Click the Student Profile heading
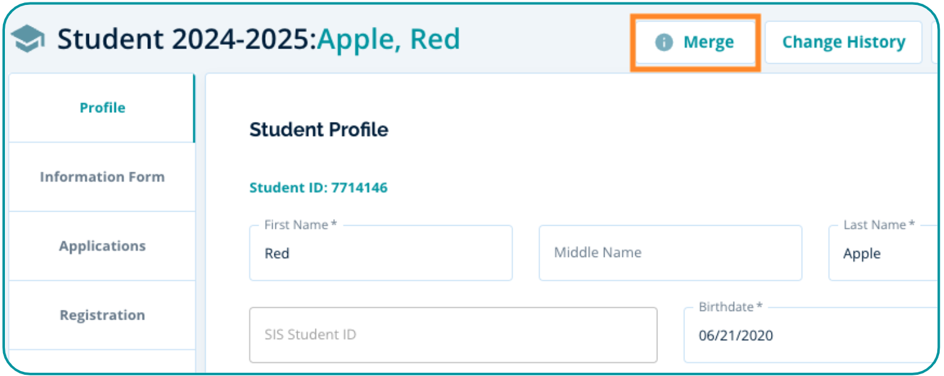944x376 pixels. 319,130
